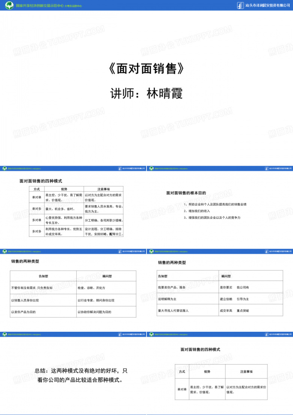Select the 面对面销售的根本目的 slide

click(x=220, y=207)
